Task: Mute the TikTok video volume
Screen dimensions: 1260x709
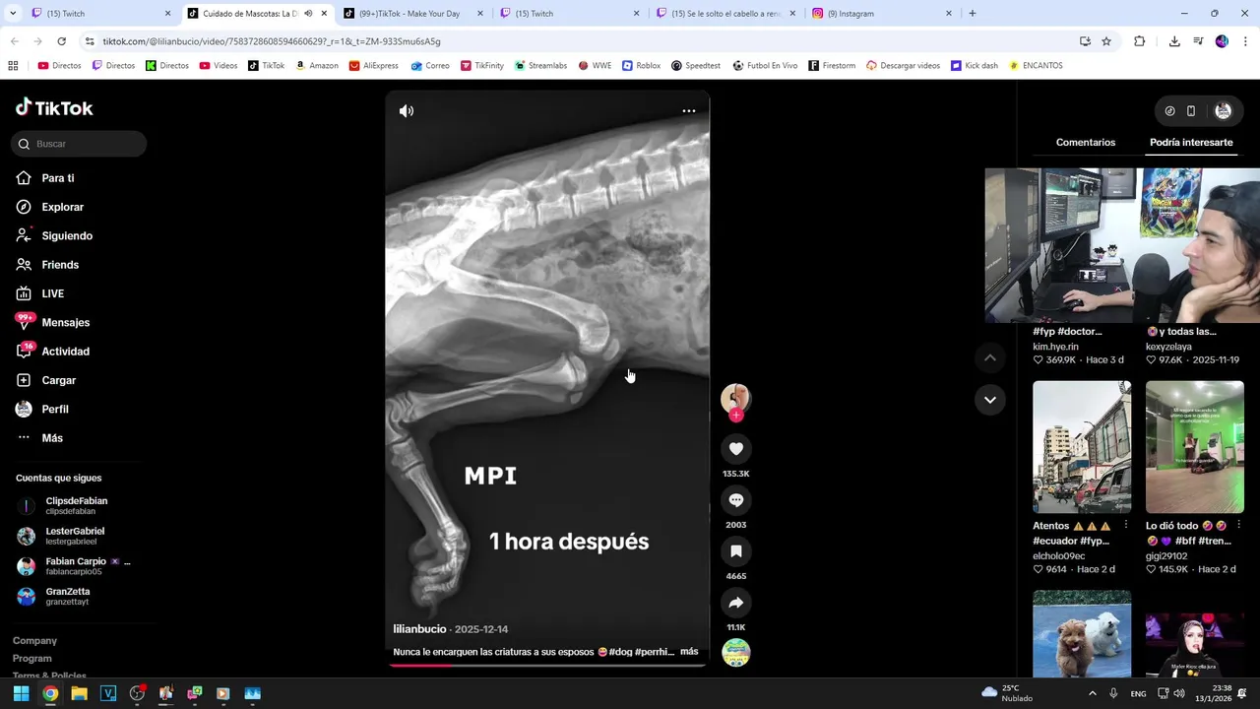Action: click(407, 111)
